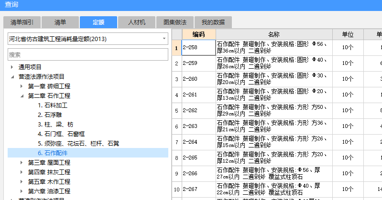Select code cell 2-267
Viewport: 382px width, 200px height.
(199, 189)
